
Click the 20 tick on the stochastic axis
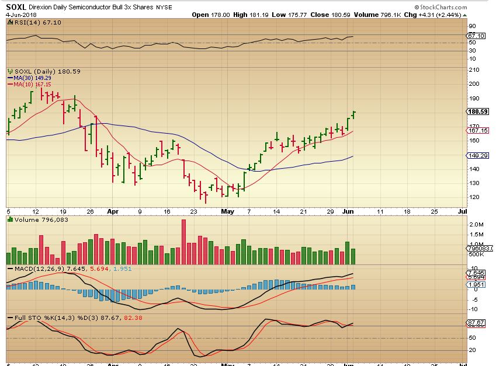(472, 350)
